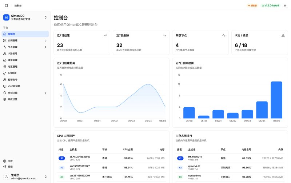Click the 95.56% memory usage value

click(x=247, y=168)
